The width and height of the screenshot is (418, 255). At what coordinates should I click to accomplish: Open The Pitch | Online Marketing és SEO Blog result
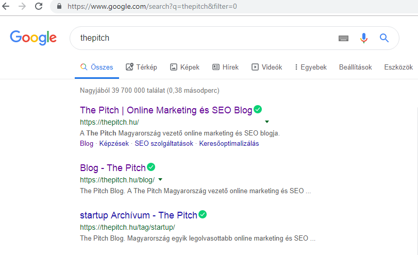pyautogui.click(x=166, y=110)
